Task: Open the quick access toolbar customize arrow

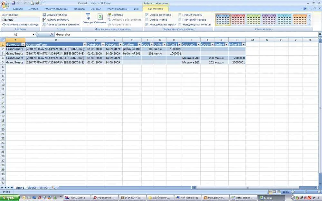Action: 44,3
